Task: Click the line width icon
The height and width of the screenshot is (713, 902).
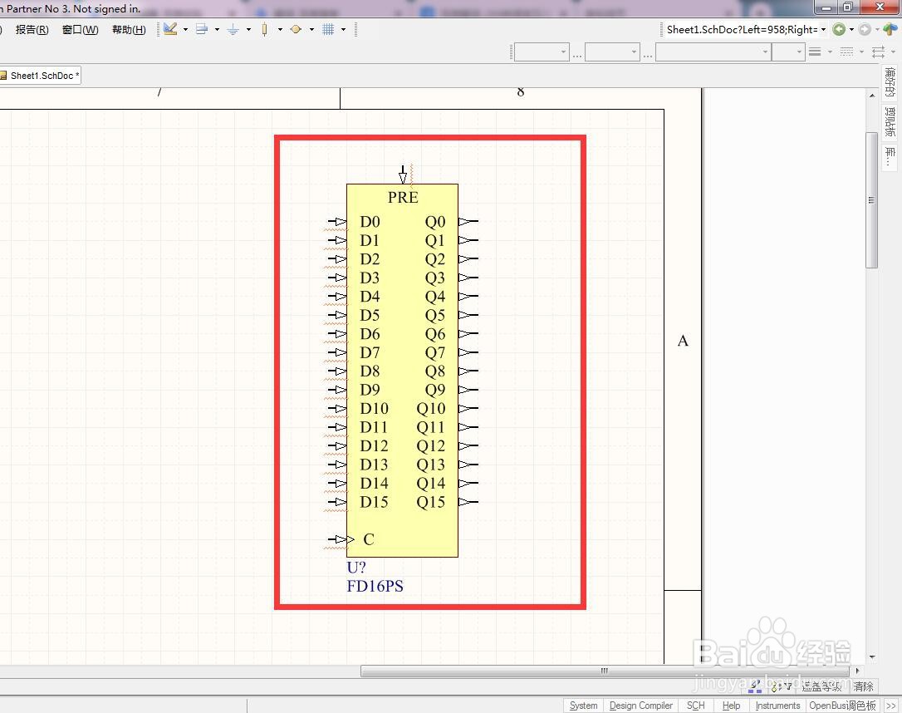Action: (x=815, y=52)
